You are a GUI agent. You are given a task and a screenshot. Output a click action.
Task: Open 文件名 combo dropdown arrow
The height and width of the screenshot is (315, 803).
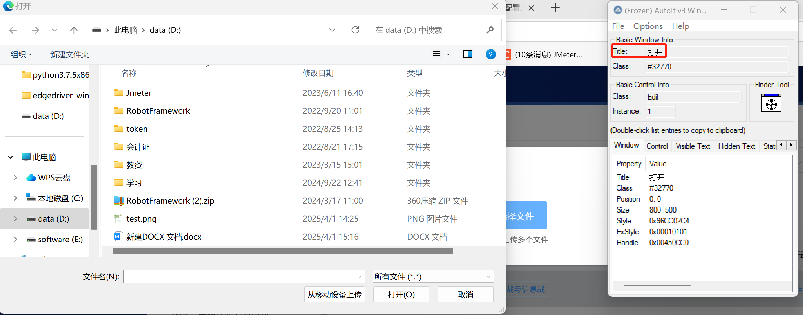(x=360, y=276)
